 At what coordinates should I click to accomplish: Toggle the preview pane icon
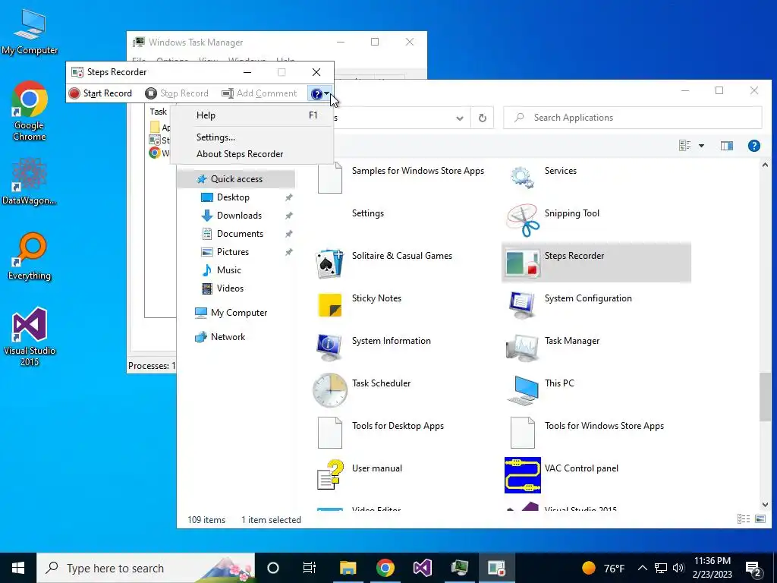tap(726, 146)
